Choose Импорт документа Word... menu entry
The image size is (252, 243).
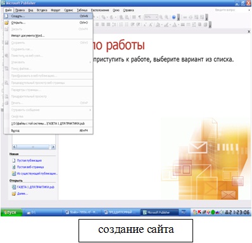(48, 35)
